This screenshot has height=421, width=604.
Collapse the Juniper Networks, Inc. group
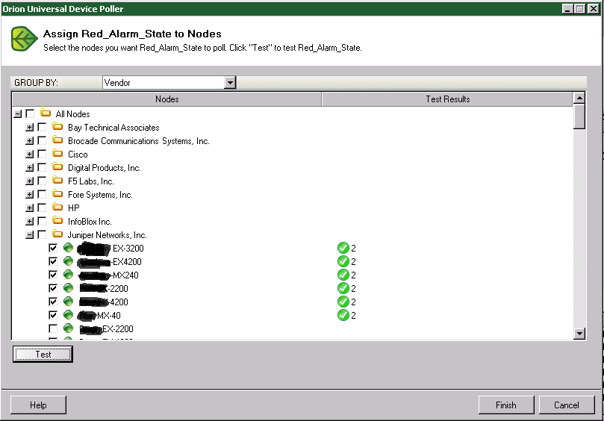click(x=30, y=234)
